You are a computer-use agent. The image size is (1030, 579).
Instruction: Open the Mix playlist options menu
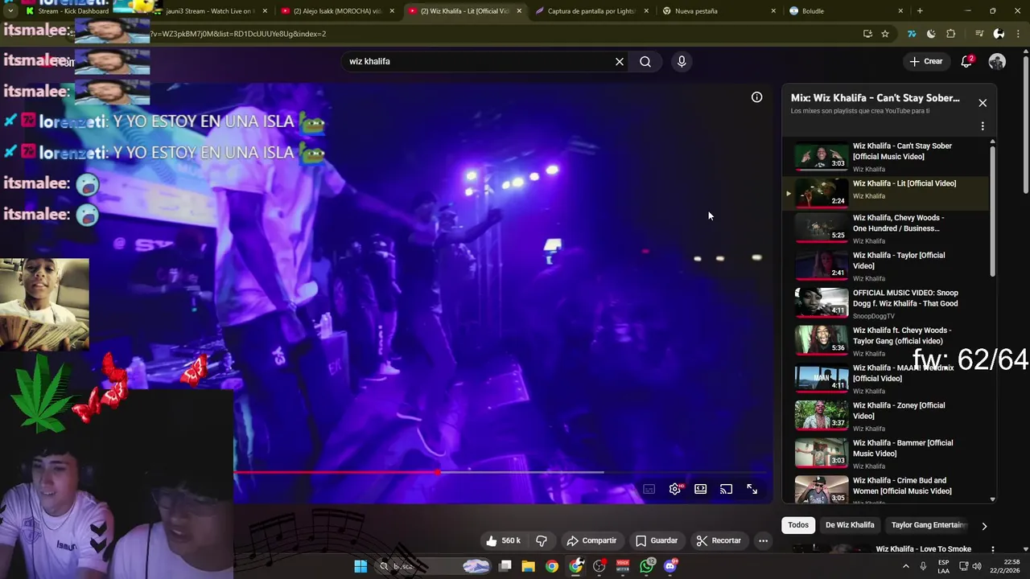(983, 126)
